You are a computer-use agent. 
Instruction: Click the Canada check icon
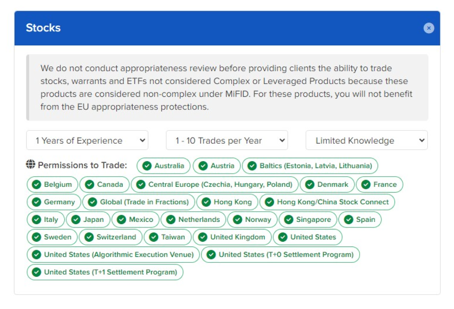pyautogui.click(x=89, y=184)
